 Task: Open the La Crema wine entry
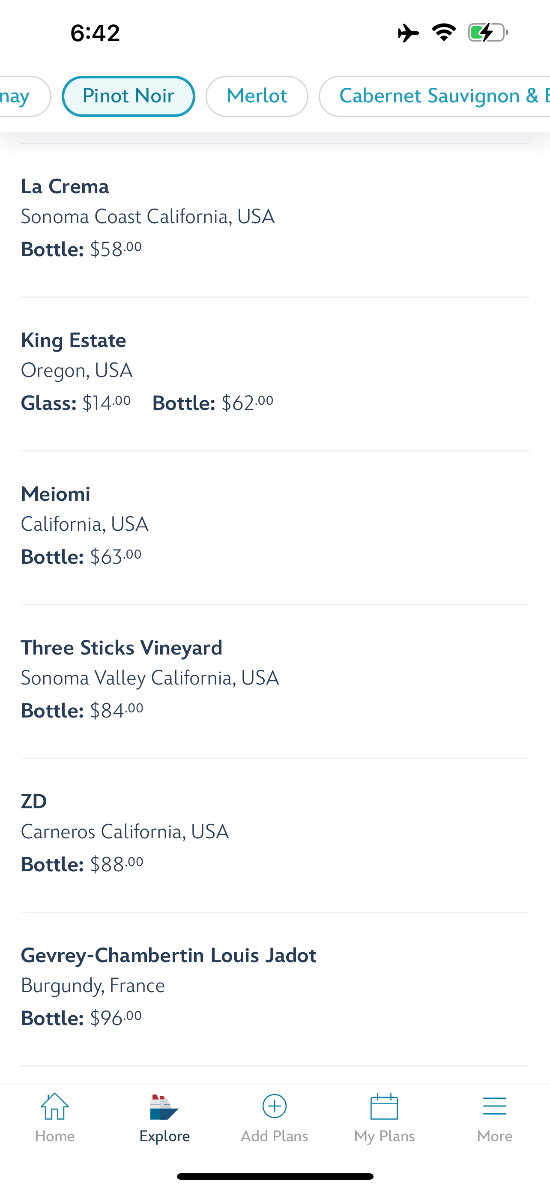coord(148,217)
